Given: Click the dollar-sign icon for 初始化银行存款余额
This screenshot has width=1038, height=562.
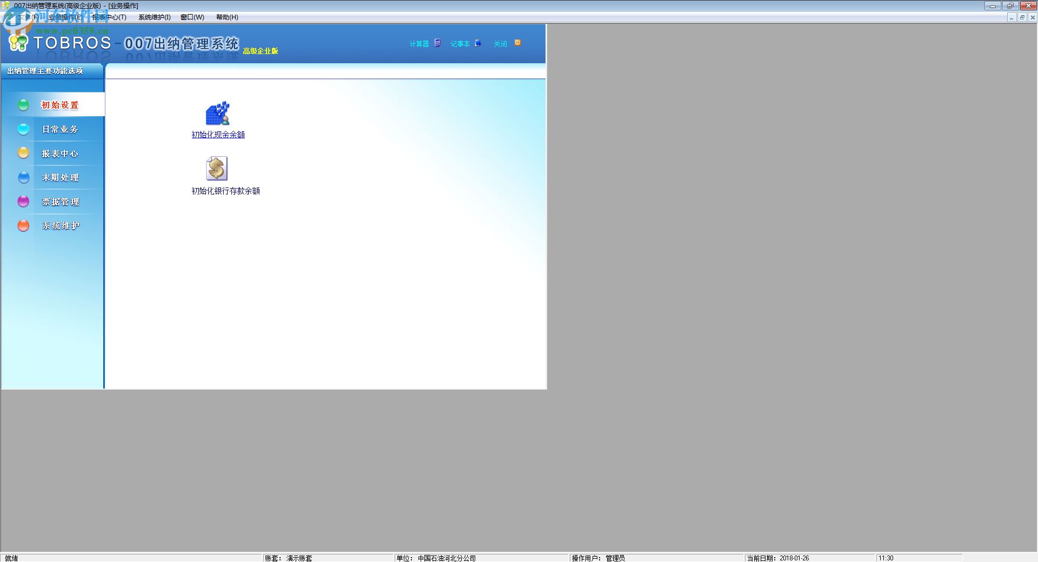Looking at the screenshot, I should (217, 169).
